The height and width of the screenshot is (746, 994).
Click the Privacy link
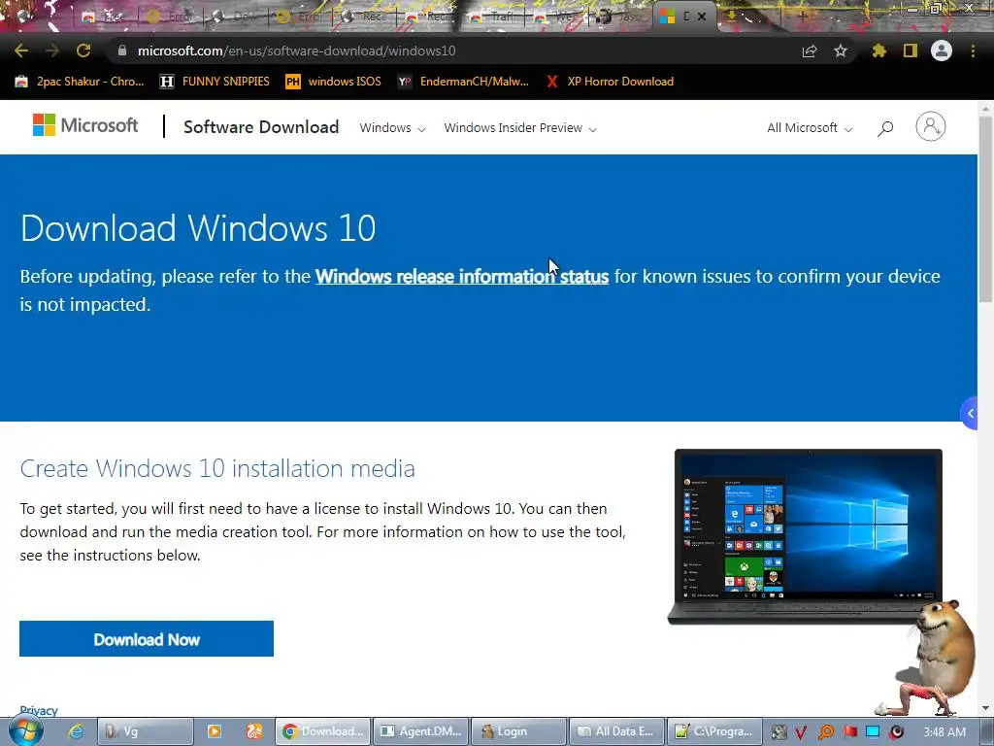(x=39, y=710)
